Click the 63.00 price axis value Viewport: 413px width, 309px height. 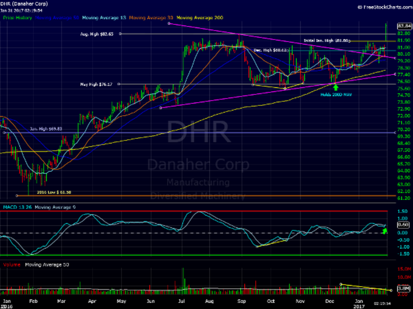pos(403,184)
